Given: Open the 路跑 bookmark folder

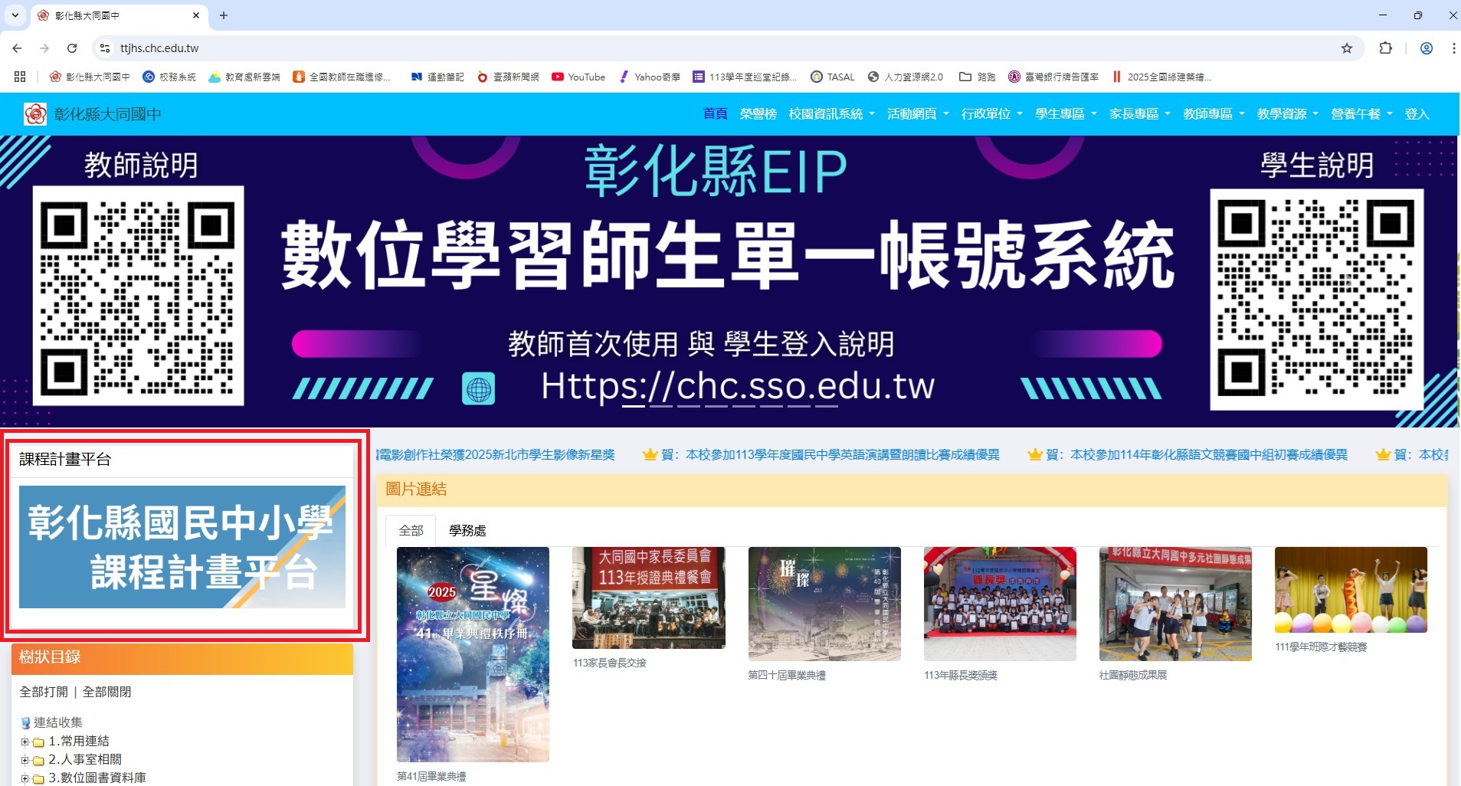Looking at the screenshot, I should (x=978, y=77).
